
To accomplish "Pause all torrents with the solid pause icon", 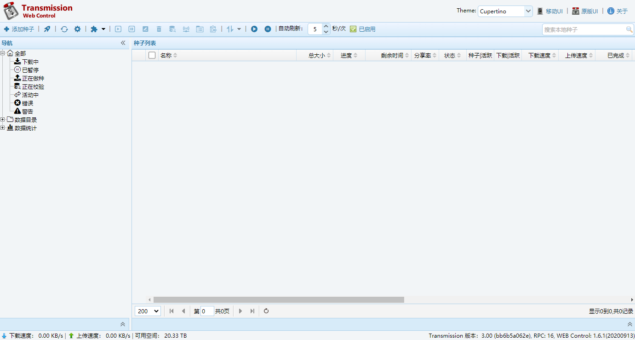I will tap(268, 29).
